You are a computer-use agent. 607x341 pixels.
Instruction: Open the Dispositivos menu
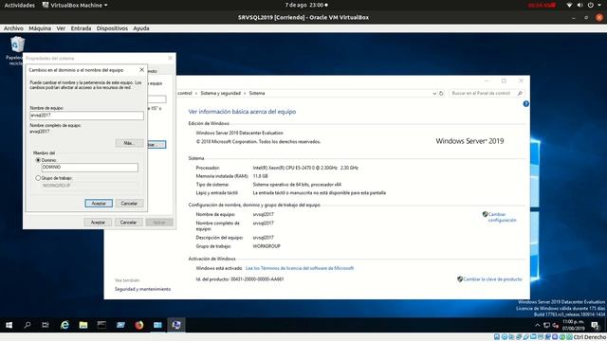point(112,28)
